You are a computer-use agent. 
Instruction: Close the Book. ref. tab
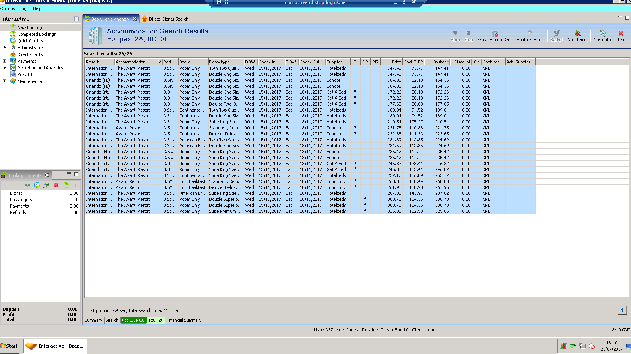(135, 19)
